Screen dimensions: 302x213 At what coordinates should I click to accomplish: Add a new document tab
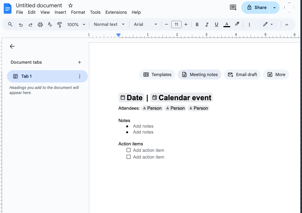point(79,62)
